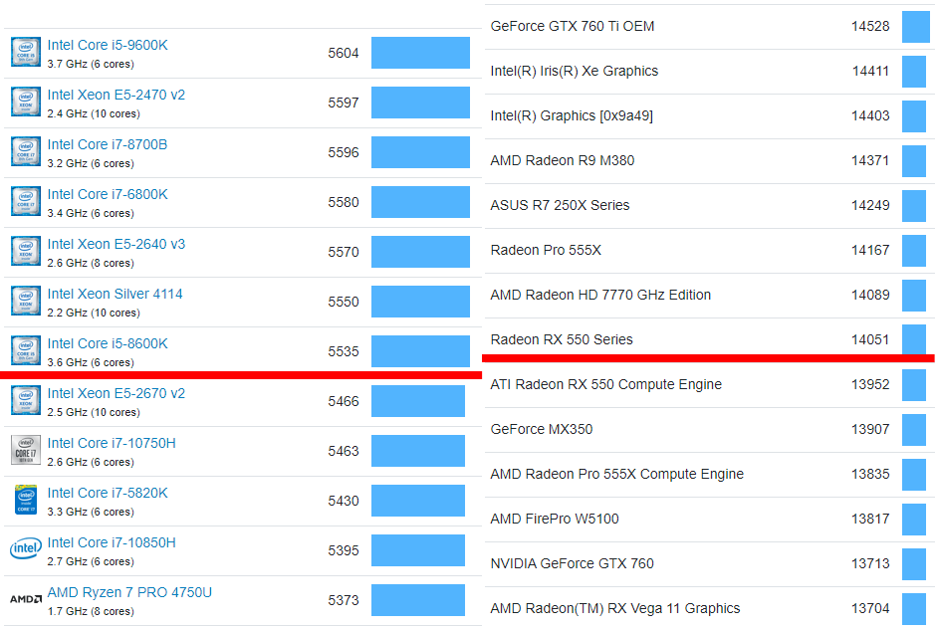
Task: Click the Intel logo beside Core i7-10850H
Action: click(x=26, y=548)
